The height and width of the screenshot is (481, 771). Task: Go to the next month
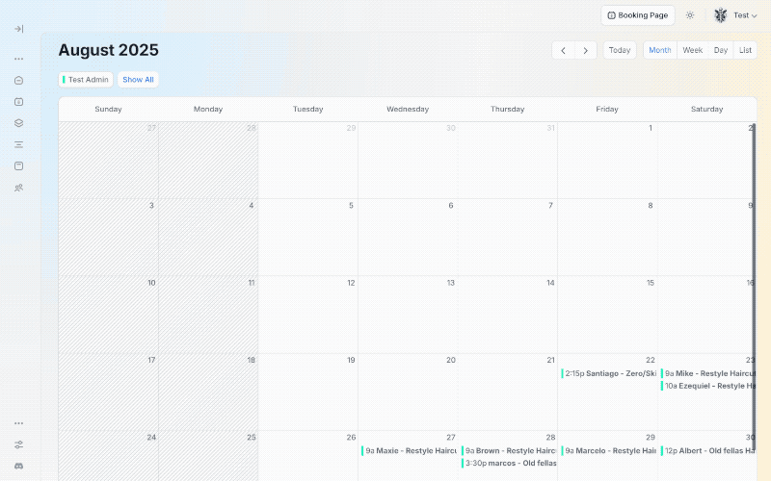pyautogui.click(x=586, y=50)
